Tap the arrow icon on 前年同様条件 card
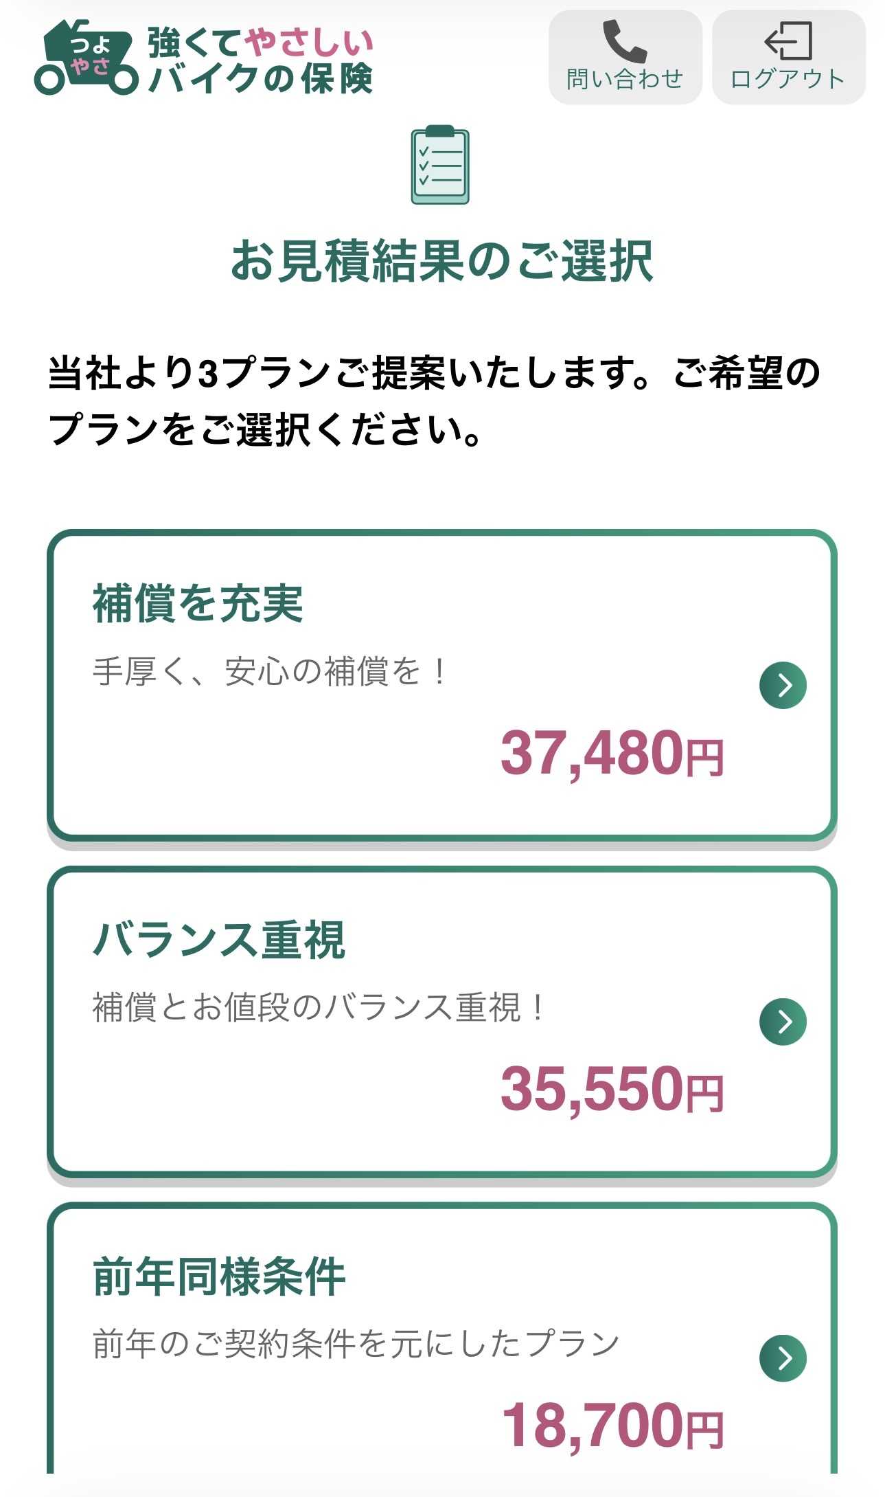Screen dimensions: 885x1497 (783, 1358)
